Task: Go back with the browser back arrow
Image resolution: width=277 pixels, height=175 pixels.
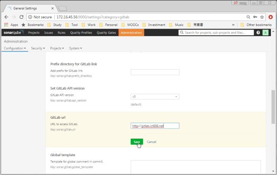Action: [6, 17]
